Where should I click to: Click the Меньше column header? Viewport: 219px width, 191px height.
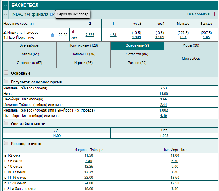coord(183,24)
